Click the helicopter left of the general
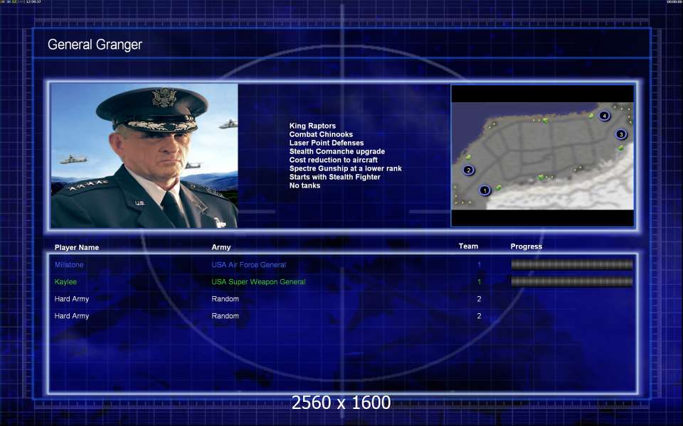Screen dimensions: 683x426 click(73, 160)
